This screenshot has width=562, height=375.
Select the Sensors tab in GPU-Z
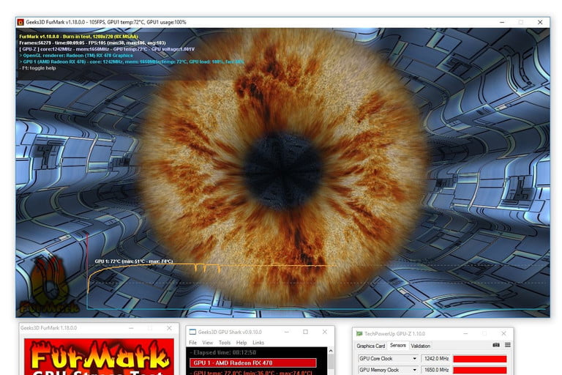397,346
